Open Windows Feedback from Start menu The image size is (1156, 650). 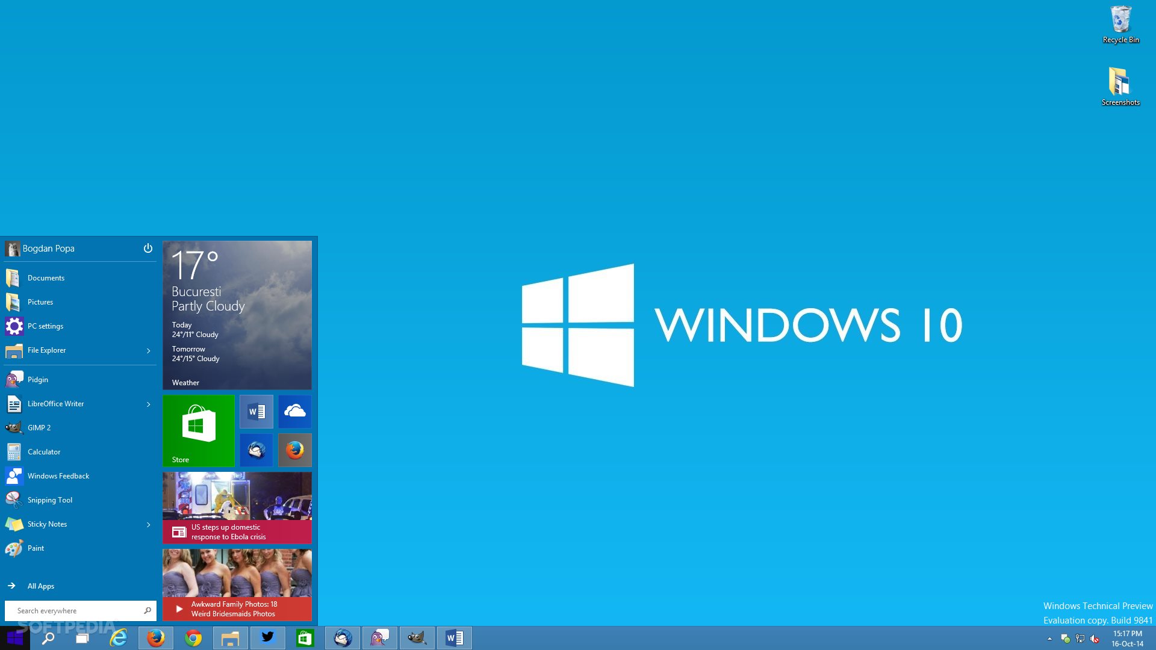point(80,476)
